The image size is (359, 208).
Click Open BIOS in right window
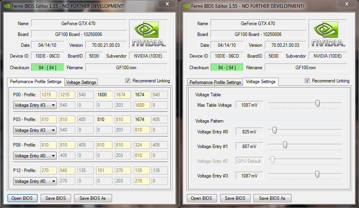click(202, 198)
